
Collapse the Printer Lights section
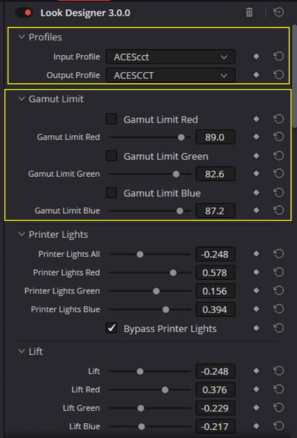[x=21, y=234]
